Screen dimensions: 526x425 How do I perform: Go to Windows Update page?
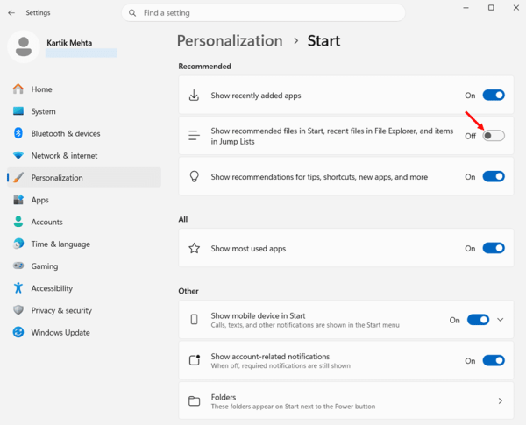[x=60, y=332]
